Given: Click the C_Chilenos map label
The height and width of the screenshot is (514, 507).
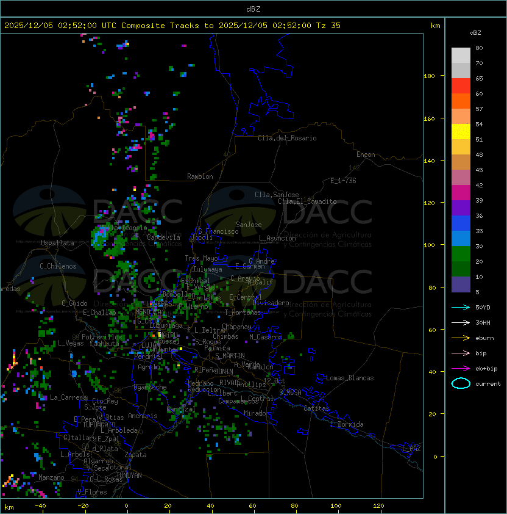Looking at the screenshot, I should click(58, 266).
